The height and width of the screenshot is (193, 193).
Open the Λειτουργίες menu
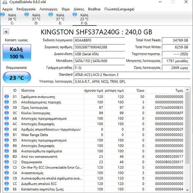tap(49, 9)
